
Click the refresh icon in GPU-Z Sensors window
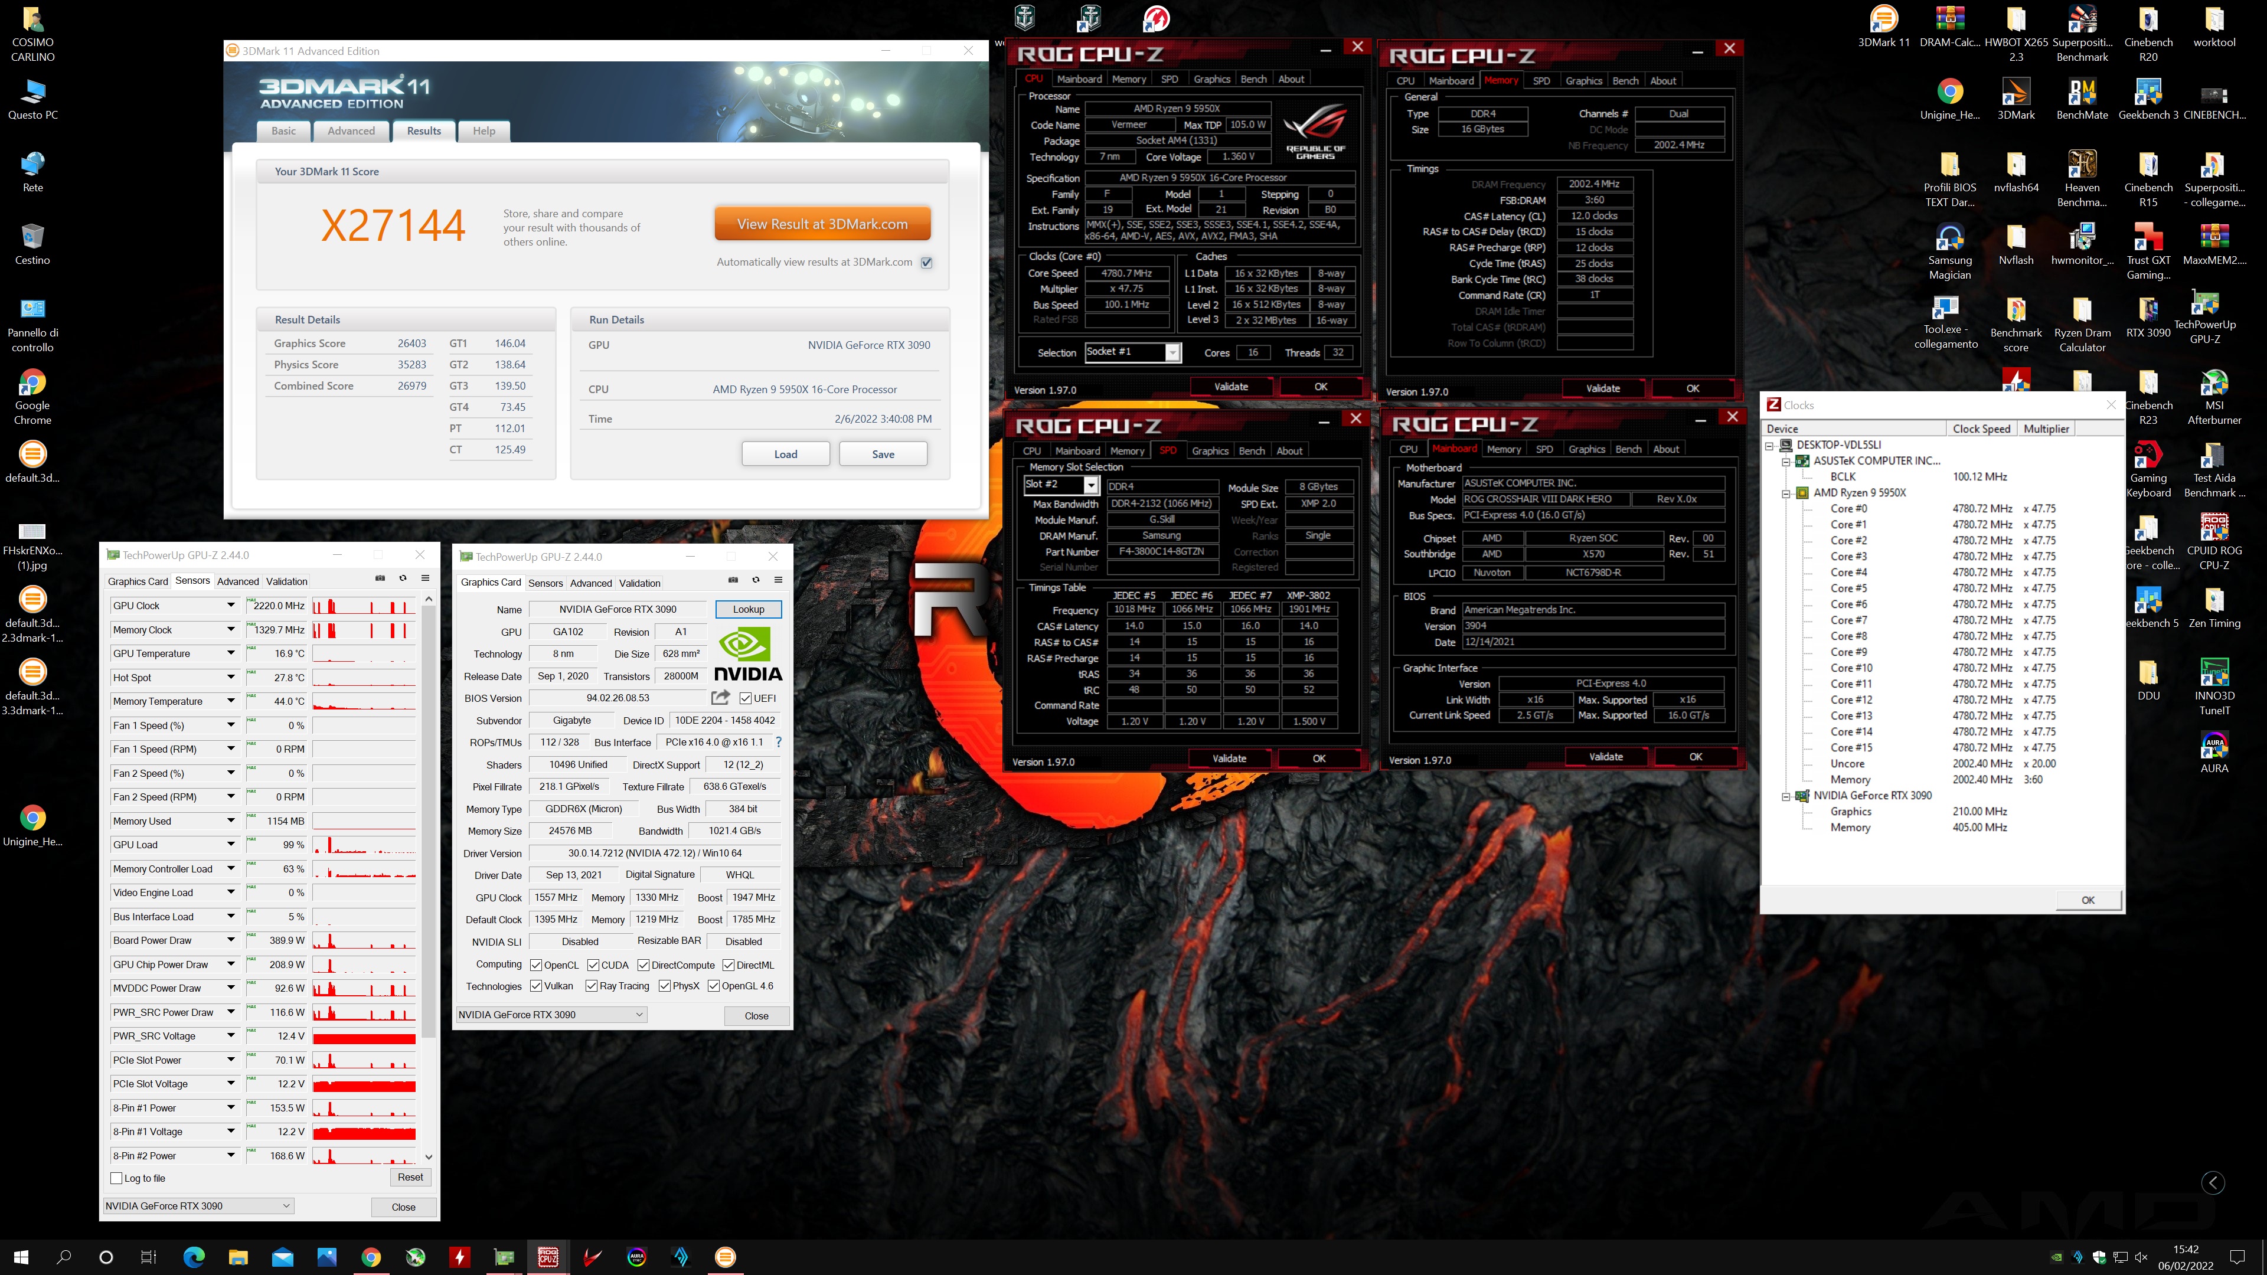pos(403,578)
